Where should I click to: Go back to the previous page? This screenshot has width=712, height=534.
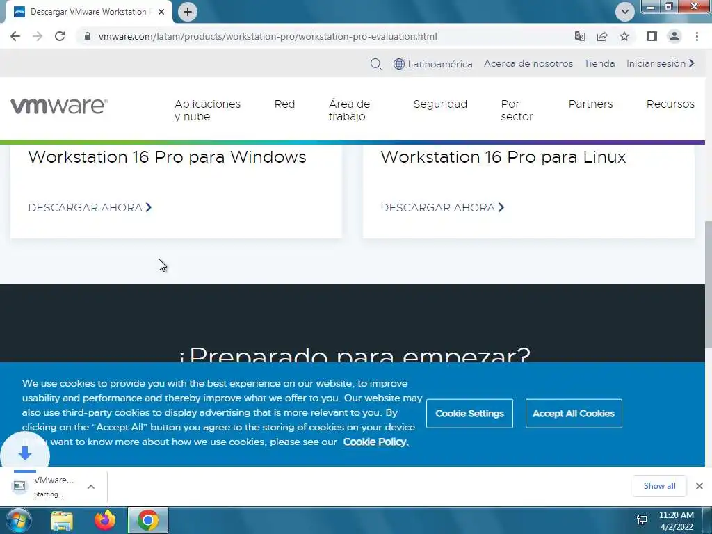[x=15, y=36]
